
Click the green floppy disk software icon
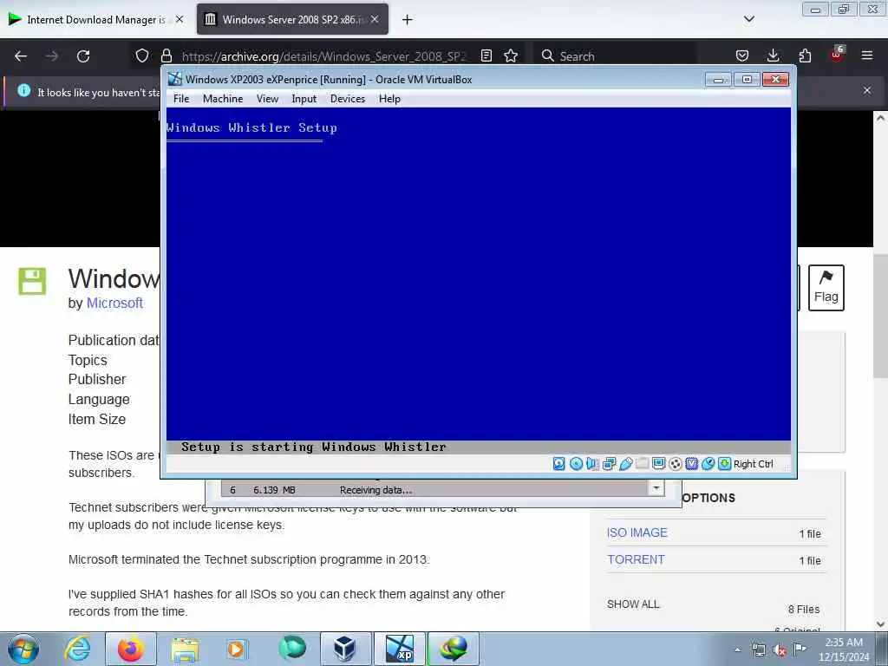pos(32,281)
